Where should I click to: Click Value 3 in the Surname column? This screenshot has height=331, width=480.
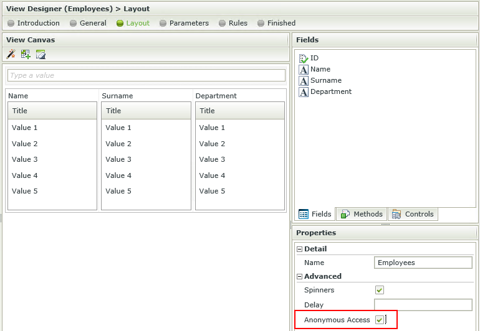118,159
